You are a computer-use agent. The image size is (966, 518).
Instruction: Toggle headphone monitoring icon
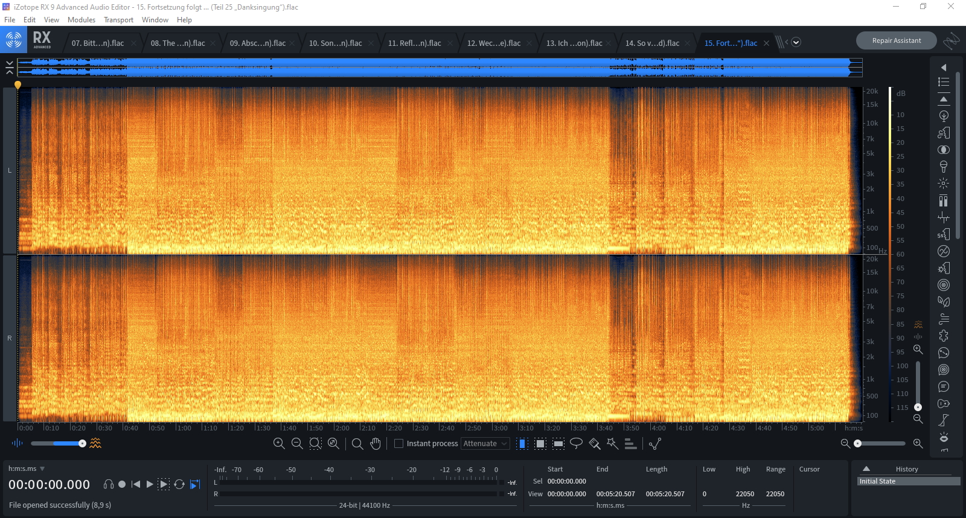pos(109,484)
